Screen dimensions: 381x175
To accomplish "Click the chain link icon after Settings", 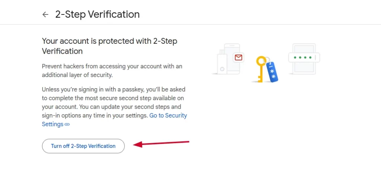I will [67, 125].
